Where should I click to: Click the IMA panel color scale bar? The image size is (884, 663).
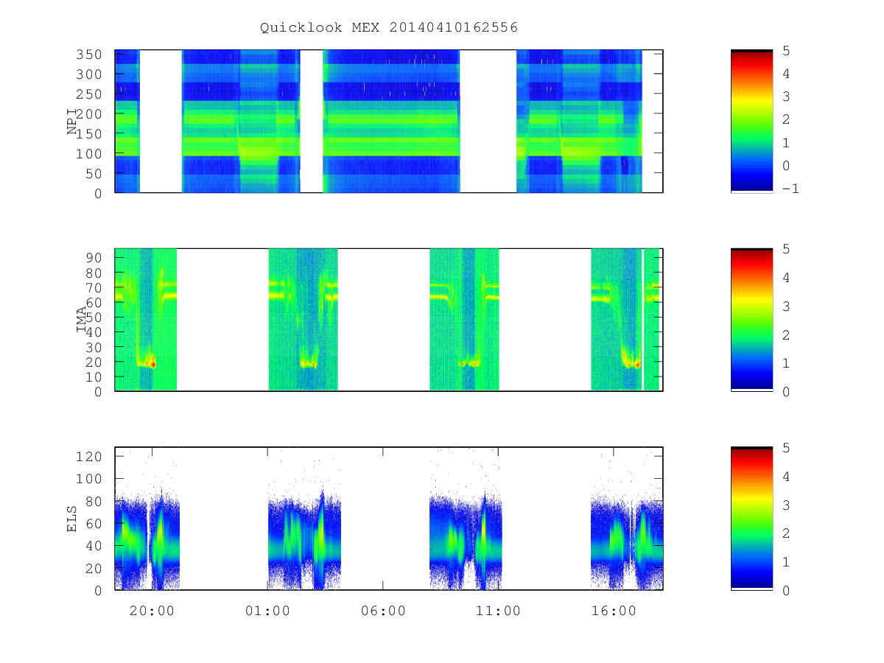751,319
